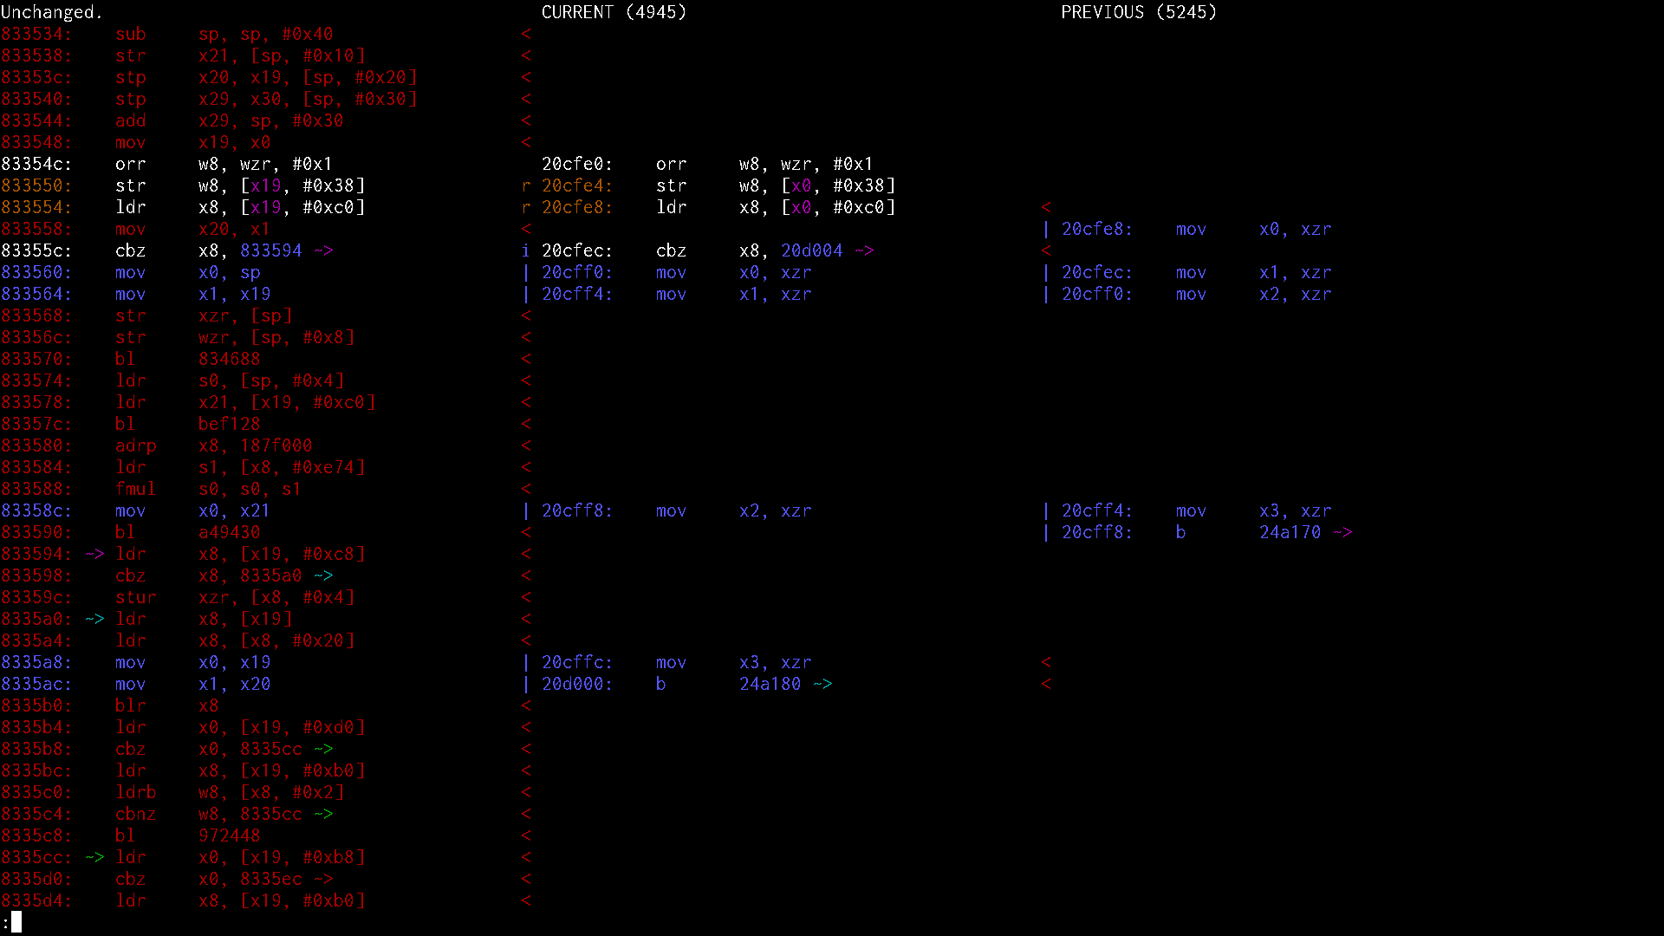Click call target 972448
The height and width of the screenshot is (936, 1664).
230,835
